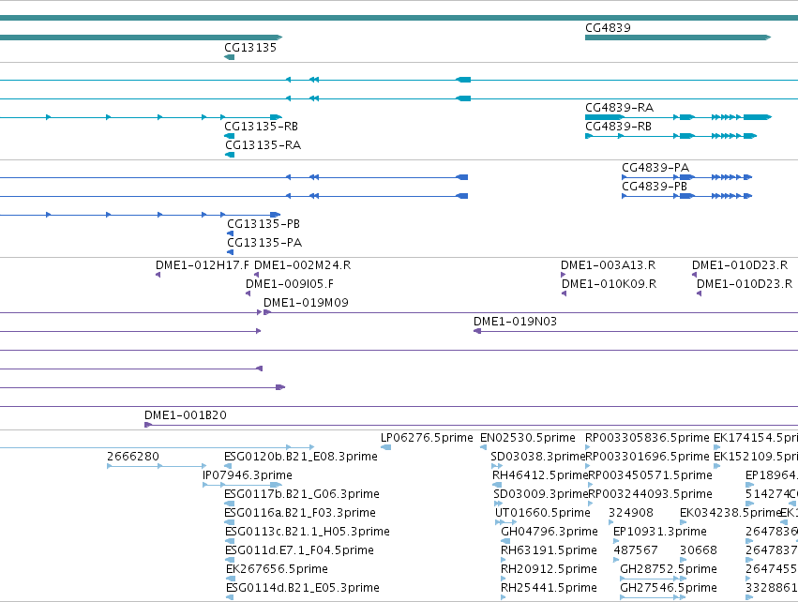Click the EK034238.5prime label
Screen dimensions: 798x602
(730, 513)
